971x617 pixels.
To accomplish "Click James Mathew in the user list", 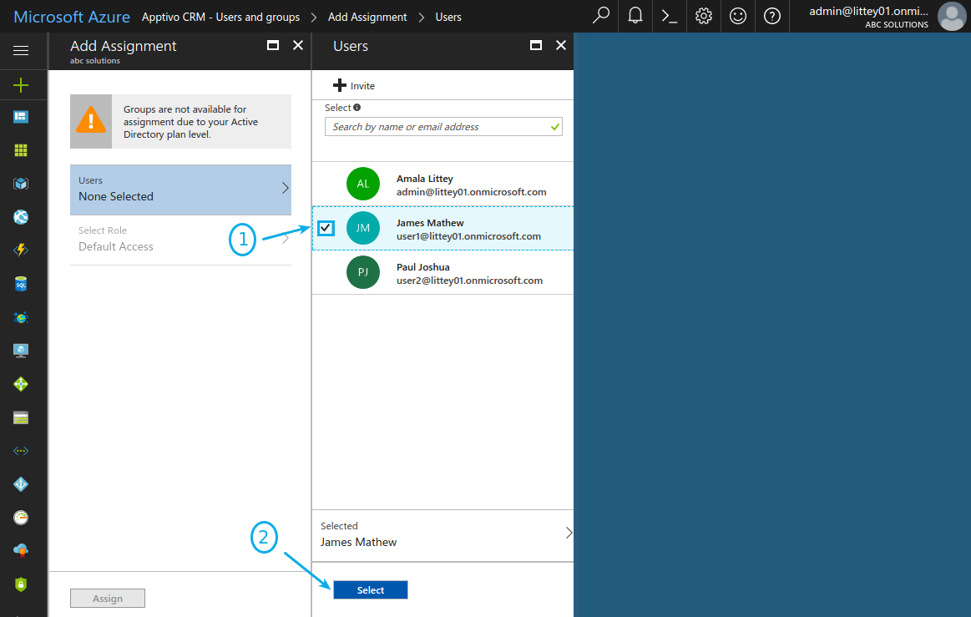I will [x=430, y=223].
